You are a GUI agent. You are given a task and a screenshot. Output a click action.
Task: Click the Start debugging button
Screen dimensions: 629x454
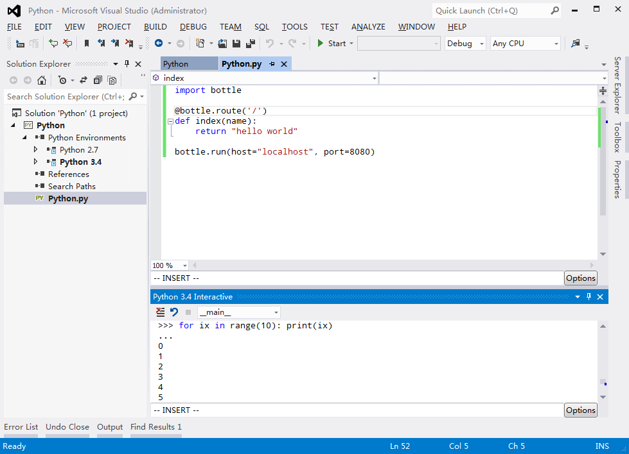331,44
